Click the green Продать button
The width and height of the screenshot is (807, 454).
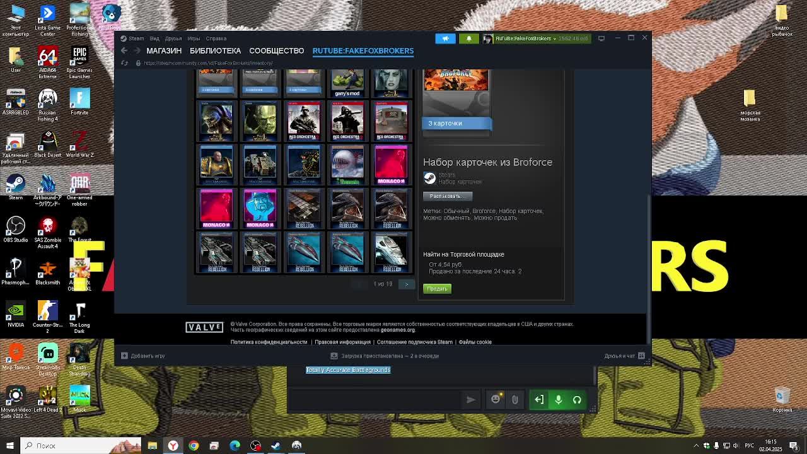coord(437,289)
